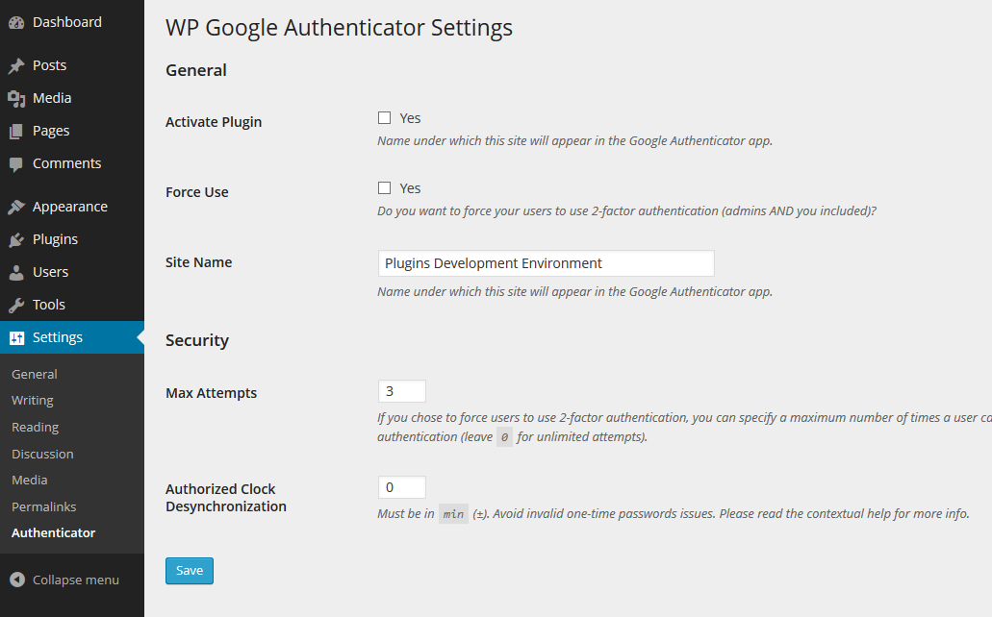This screenshot has height=617, width=992.
Task: Open the Comments section
Action: coord(67,163)
